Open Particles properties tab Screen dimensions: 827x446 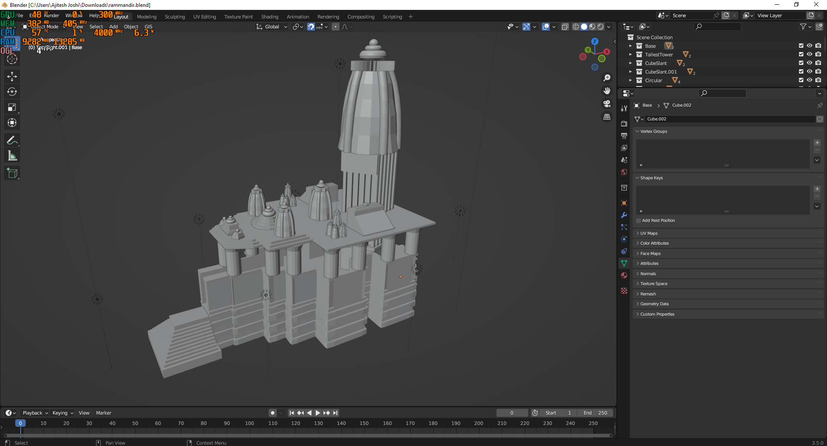624,227
